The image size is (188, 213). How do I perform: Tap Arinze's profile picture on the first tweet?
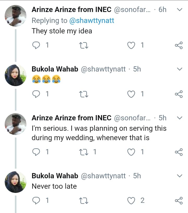tap(16, 16)
